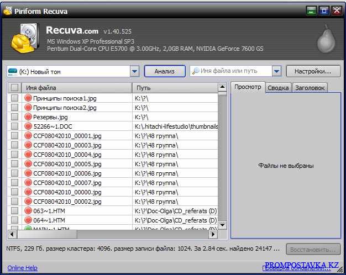Image resolution: width=346 pixels, height=275 pixels.
Task: Click the Recuva hard drive helmet logo
Action: tap(25, 38)
